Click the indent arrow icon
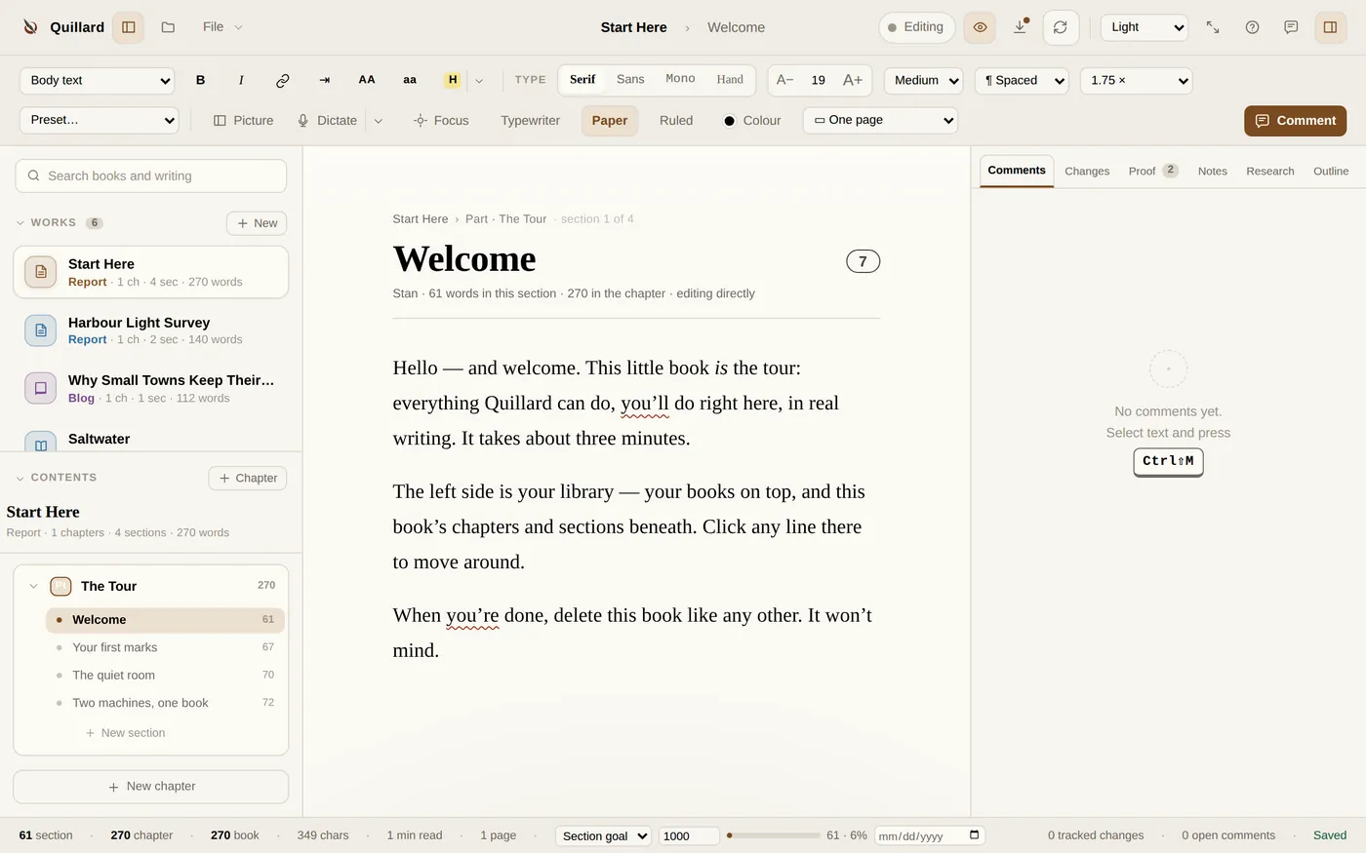The height and width of the screenshot is (853, 1366). (x=324, y=80)
